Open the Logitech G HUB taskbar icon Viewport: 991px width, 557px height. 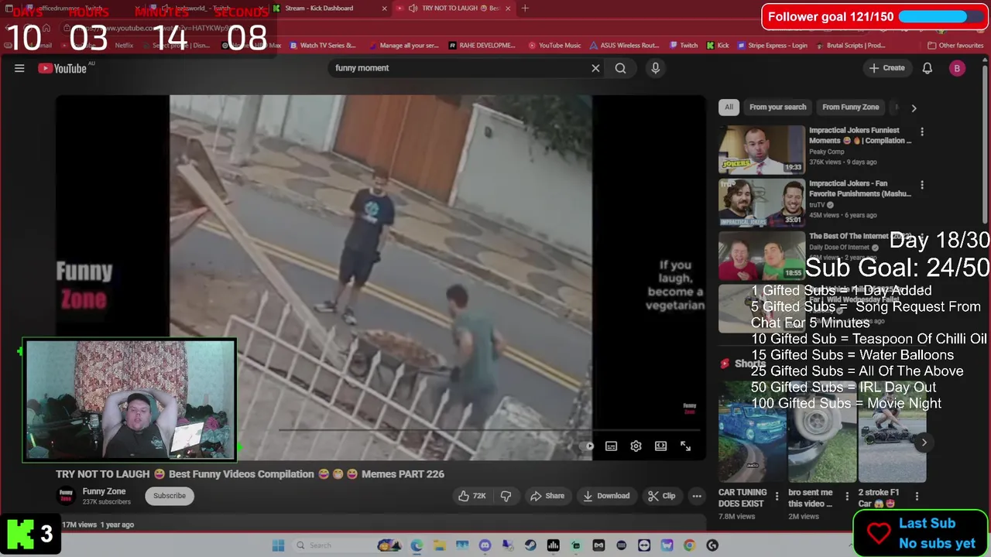(712, 545)
